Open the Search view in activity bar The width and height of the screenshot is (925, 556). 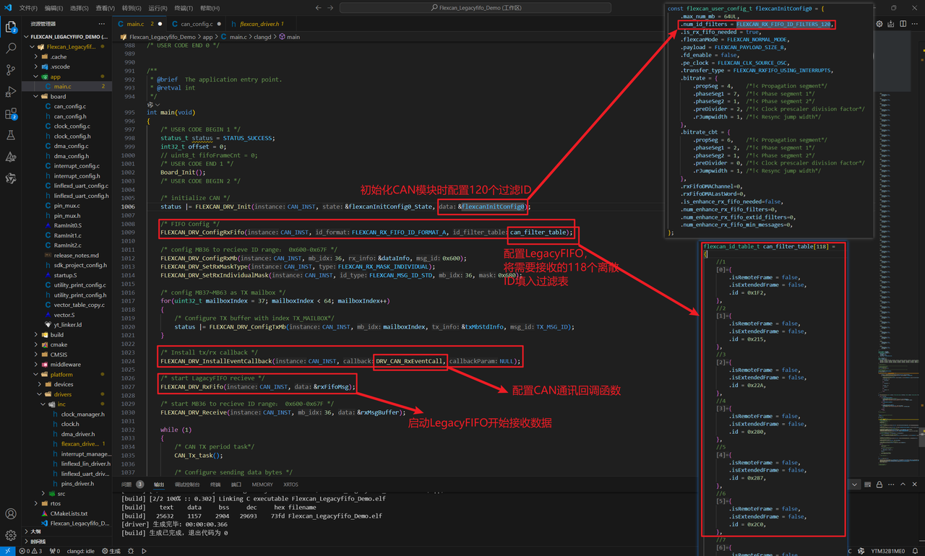coord(11,48)
